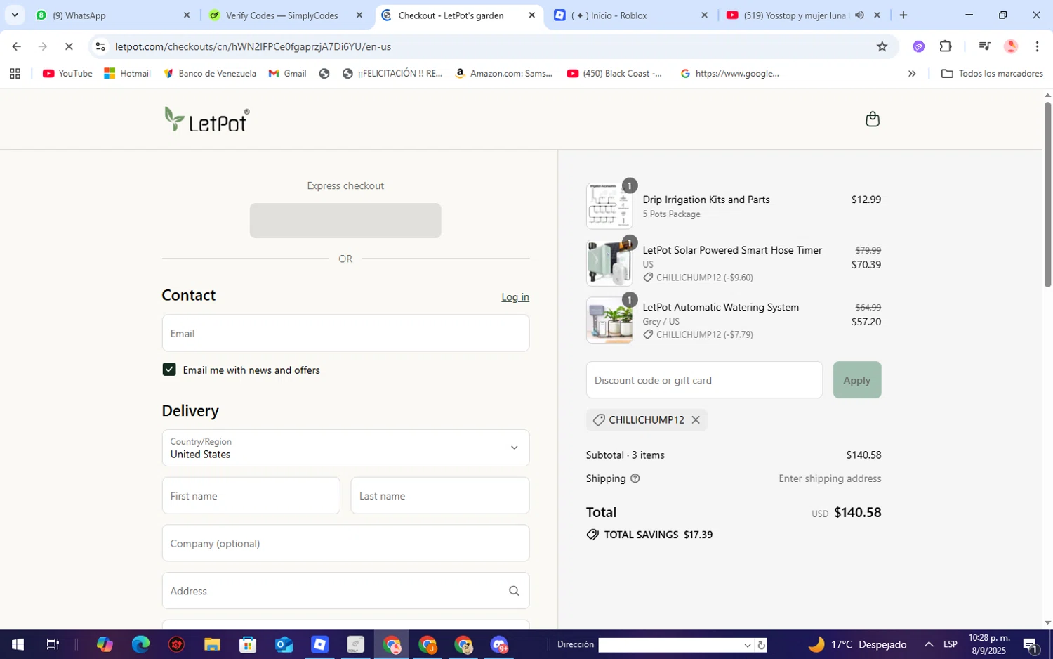This screenshot has height=659, width=1053.
Task: Open the Banco de Venezuela bookmark
Action: 209,73
